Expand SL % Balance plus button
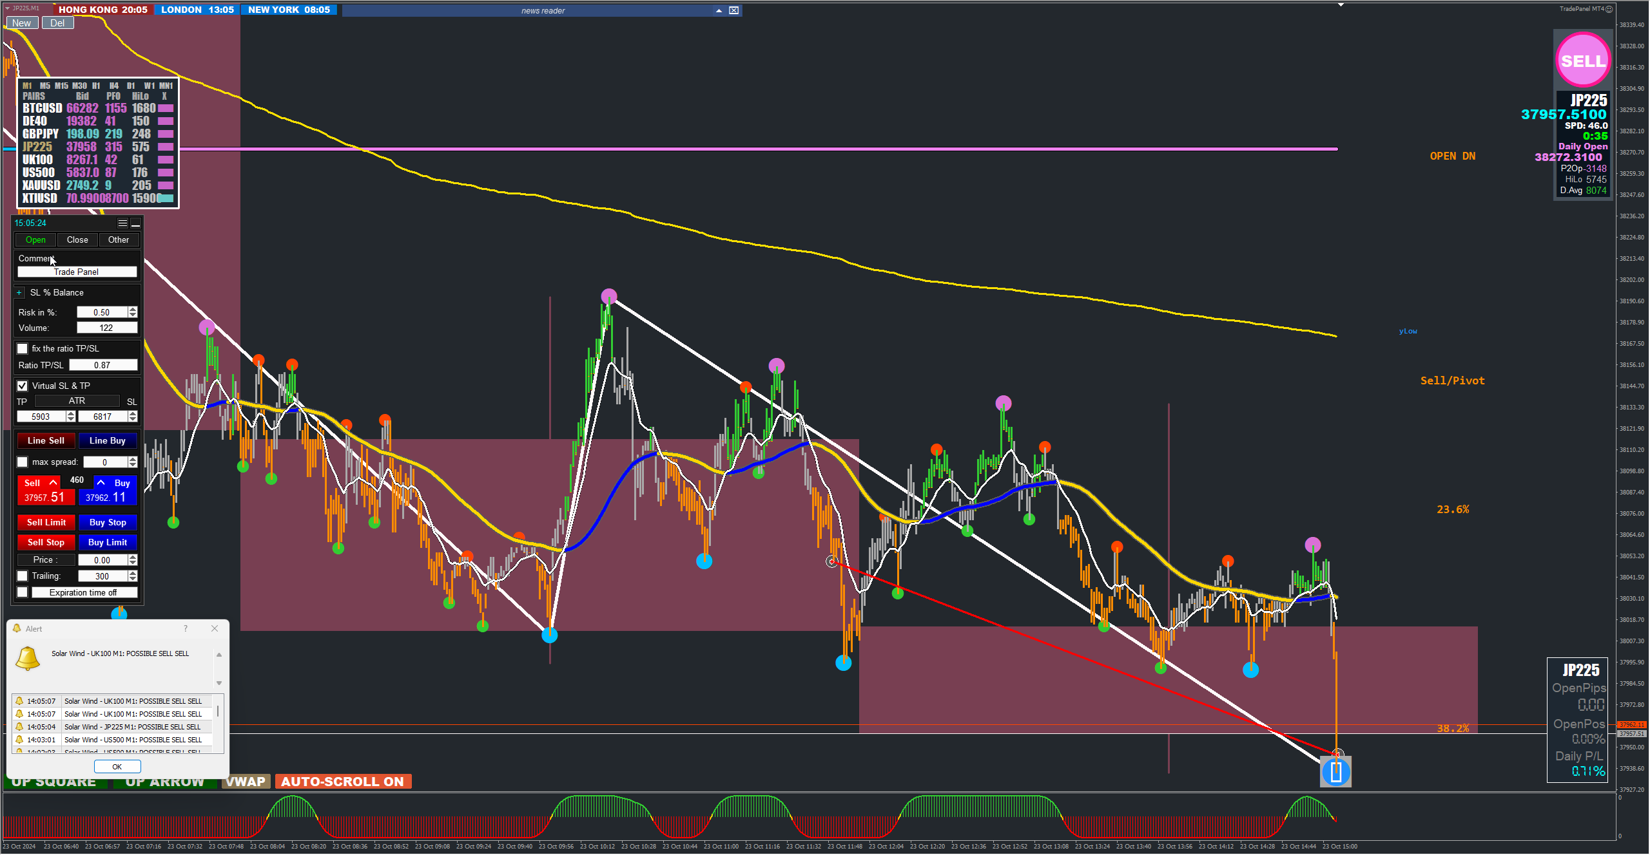The width and height of the screenshot is (1650, 855). point(19,292)
